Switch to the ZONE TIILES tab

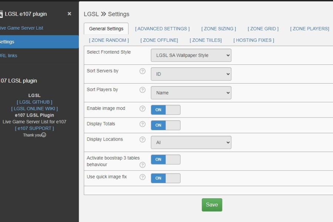pos(206,40)
